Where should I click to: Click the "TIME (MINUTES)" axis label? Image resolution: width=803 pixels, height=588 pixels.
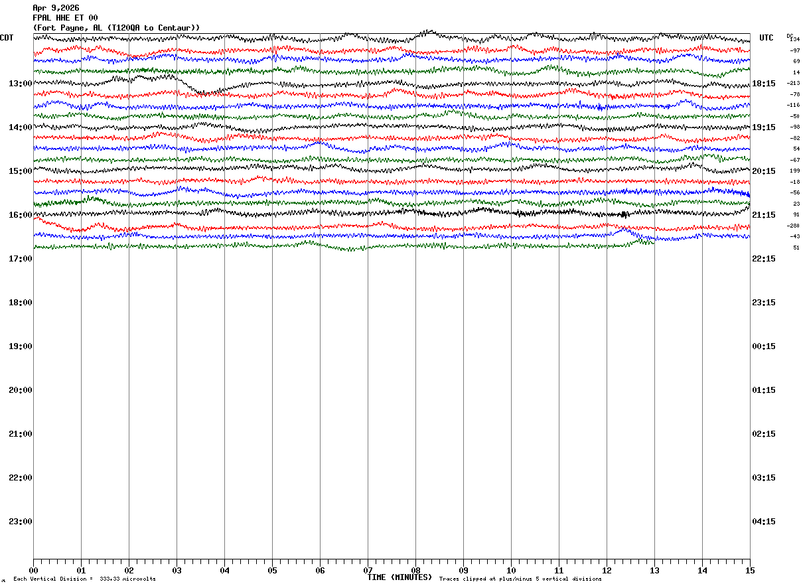400,577
